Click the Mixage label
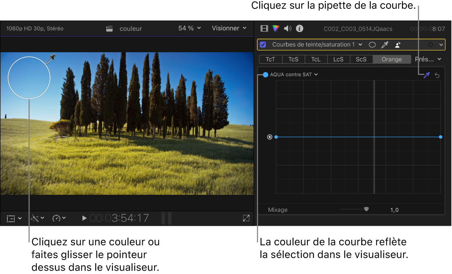 (x=278, y=210)
